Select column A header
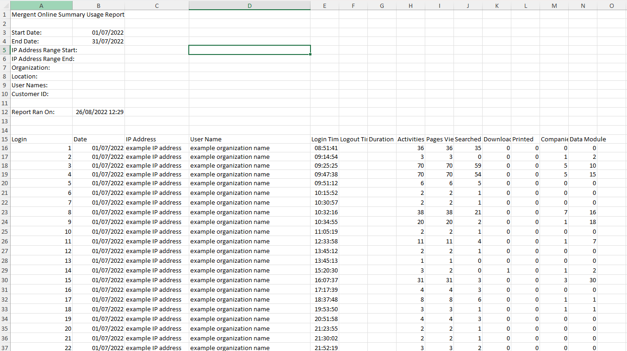Image resolution: width=627 pixels, height=351 pixels. pyautogui.click(x=41, y=6)
